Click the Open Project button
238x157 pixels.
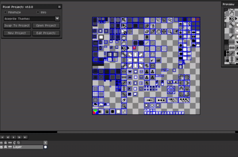[x=46, y=26]
